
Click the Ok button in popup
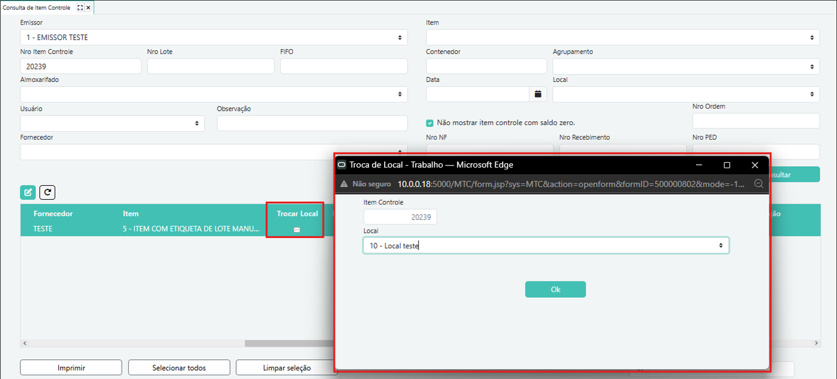point(556,289)
